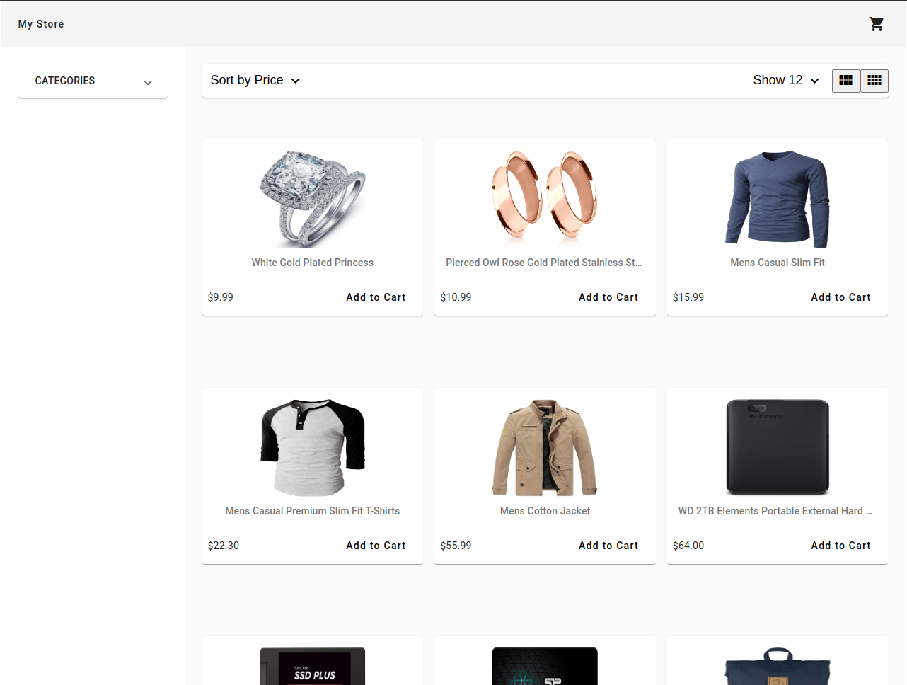Add White Gold Plated Princess to cart
907x685 pixels.
(376, 297)
